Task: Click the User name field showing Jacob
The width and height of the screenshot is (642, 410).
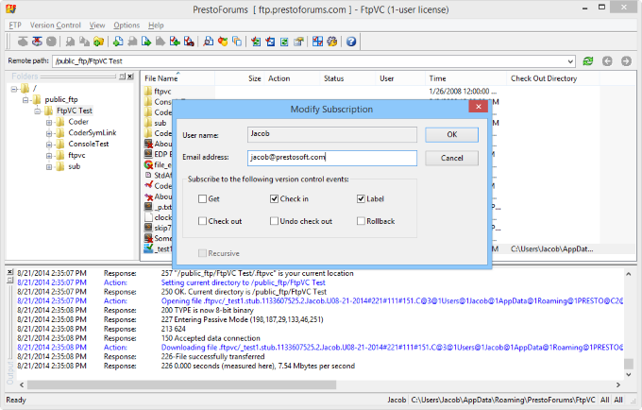Action: [332, 134]
